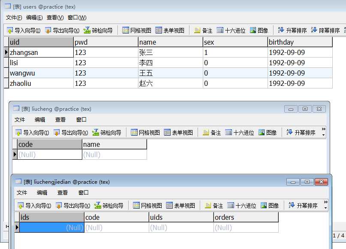Click highlighted ids Null cell in liuchengjiedian
Image resolution: width=346 pixels, height=249 pixels.
(52, 228)
